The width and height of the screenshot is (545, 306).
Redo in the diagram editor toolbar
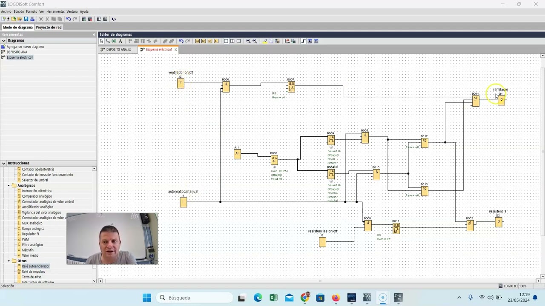[x=187, y=41]
